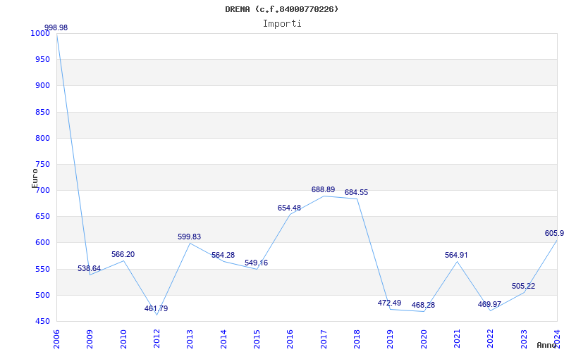Click the 469.97 value label

click(x=489, y=305)
